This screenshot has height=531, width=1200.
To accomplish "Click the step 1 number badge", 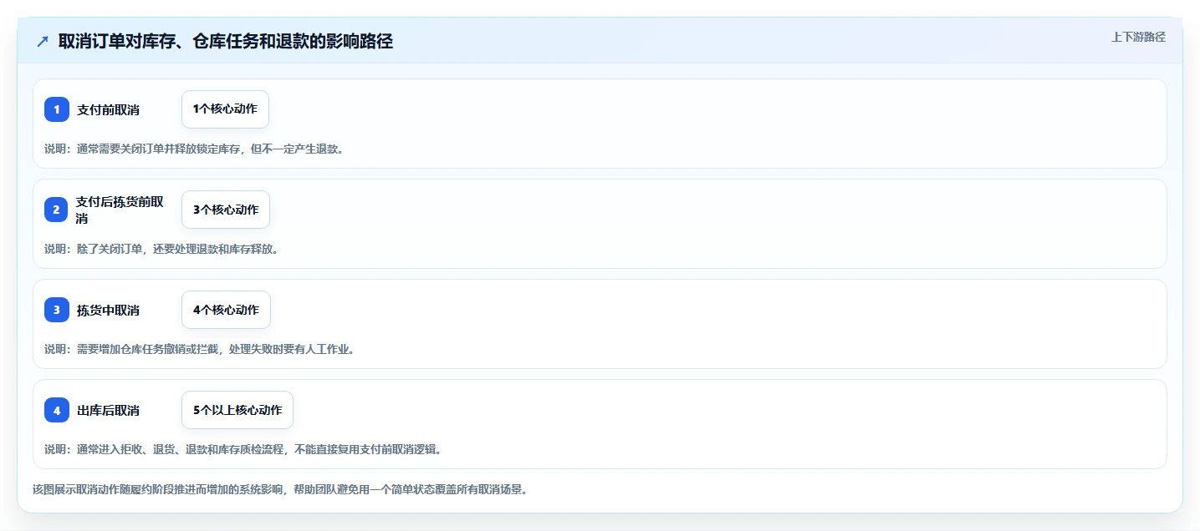I will [57, 109].
